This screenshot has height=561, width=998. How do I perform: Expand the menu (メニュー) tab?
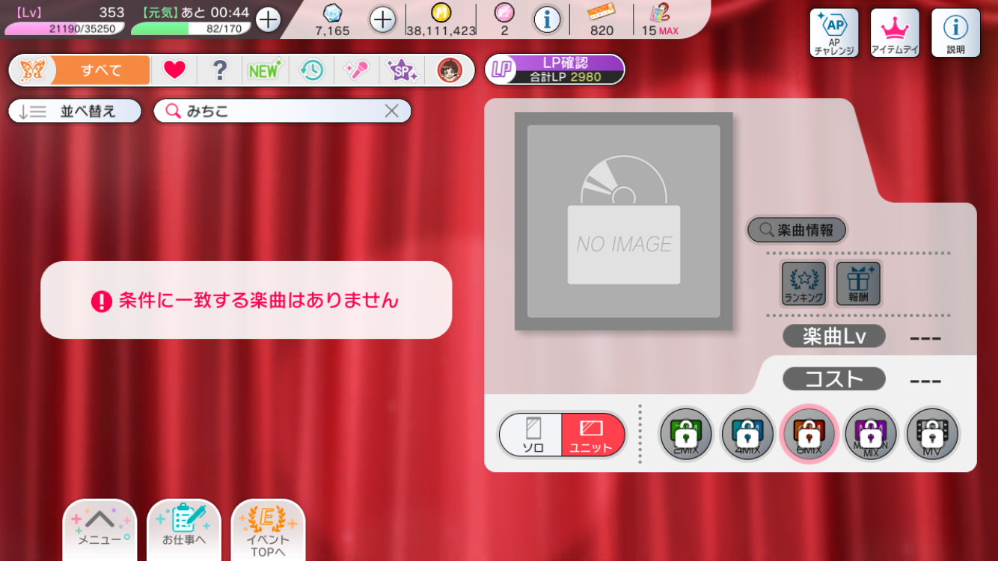pyautogui.click(x=100, y=528)
